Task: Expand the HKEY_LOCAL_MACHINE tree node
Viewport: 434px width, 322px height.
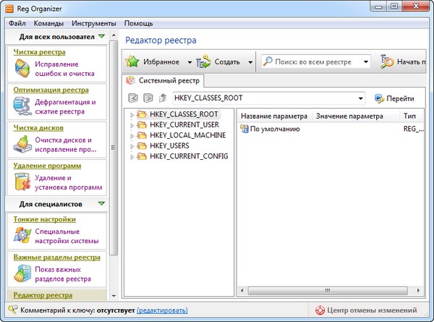Action: pos(132,135)
